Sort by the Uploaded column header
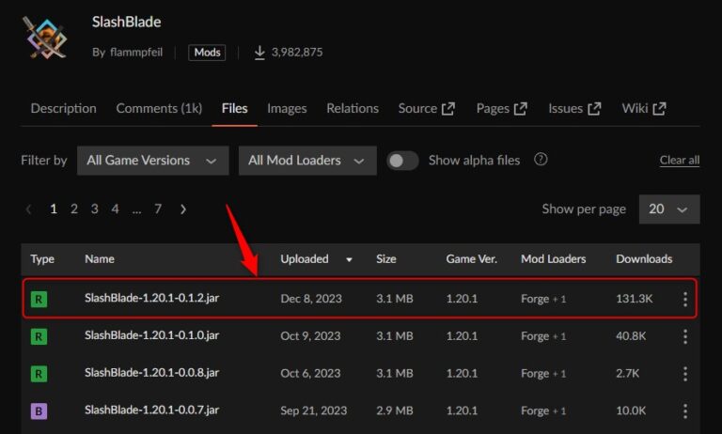Image resolution: width=722 pixels, height=434 pixels. [305, 258]
